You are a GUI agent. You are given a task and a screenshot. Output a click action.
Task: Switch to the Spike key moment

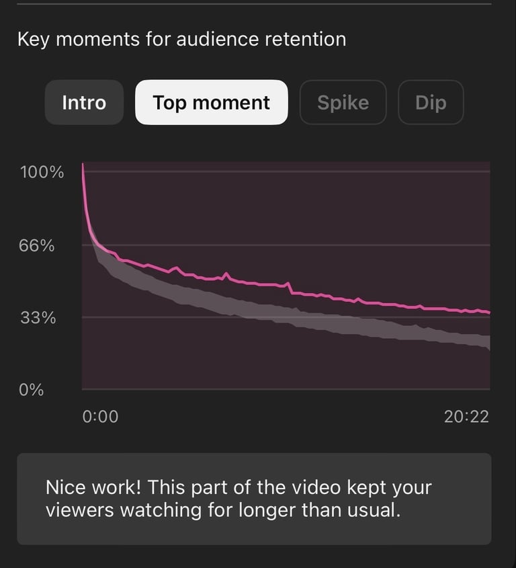tap(343, 103)
